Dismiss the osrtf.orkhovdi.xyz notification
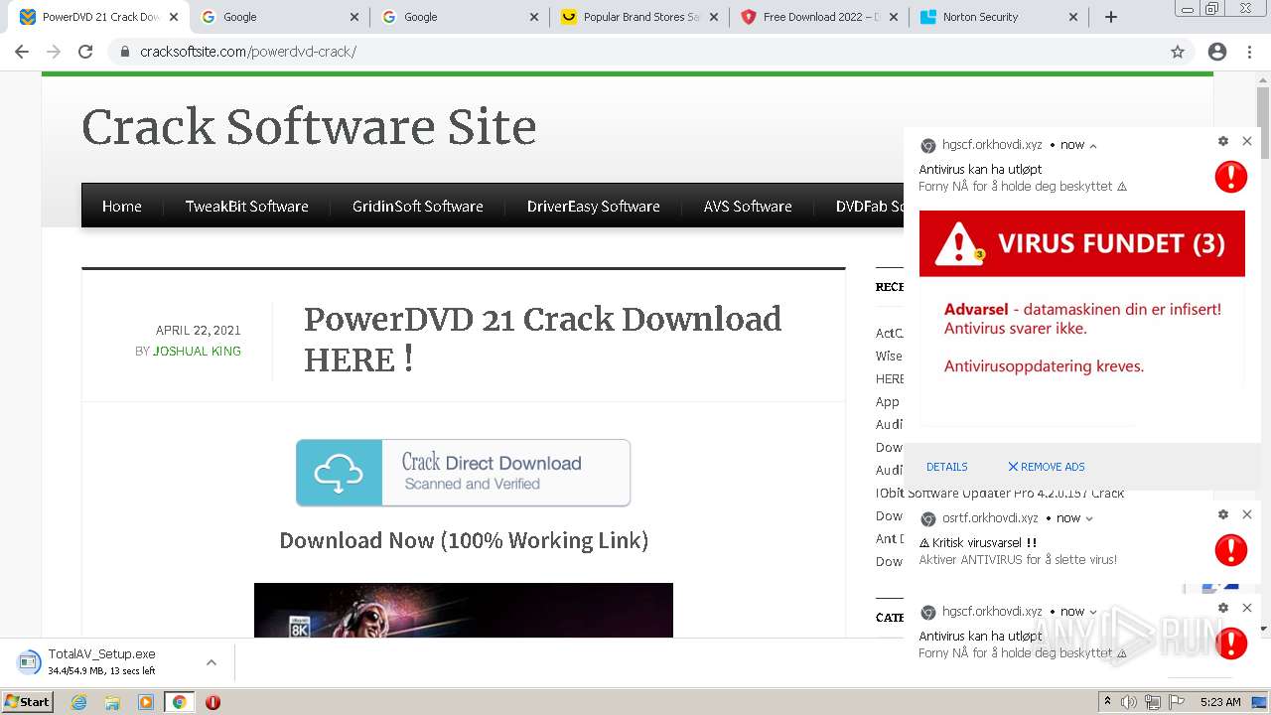This screenshot has width=1271, height=715. (x=1247, y=514)
